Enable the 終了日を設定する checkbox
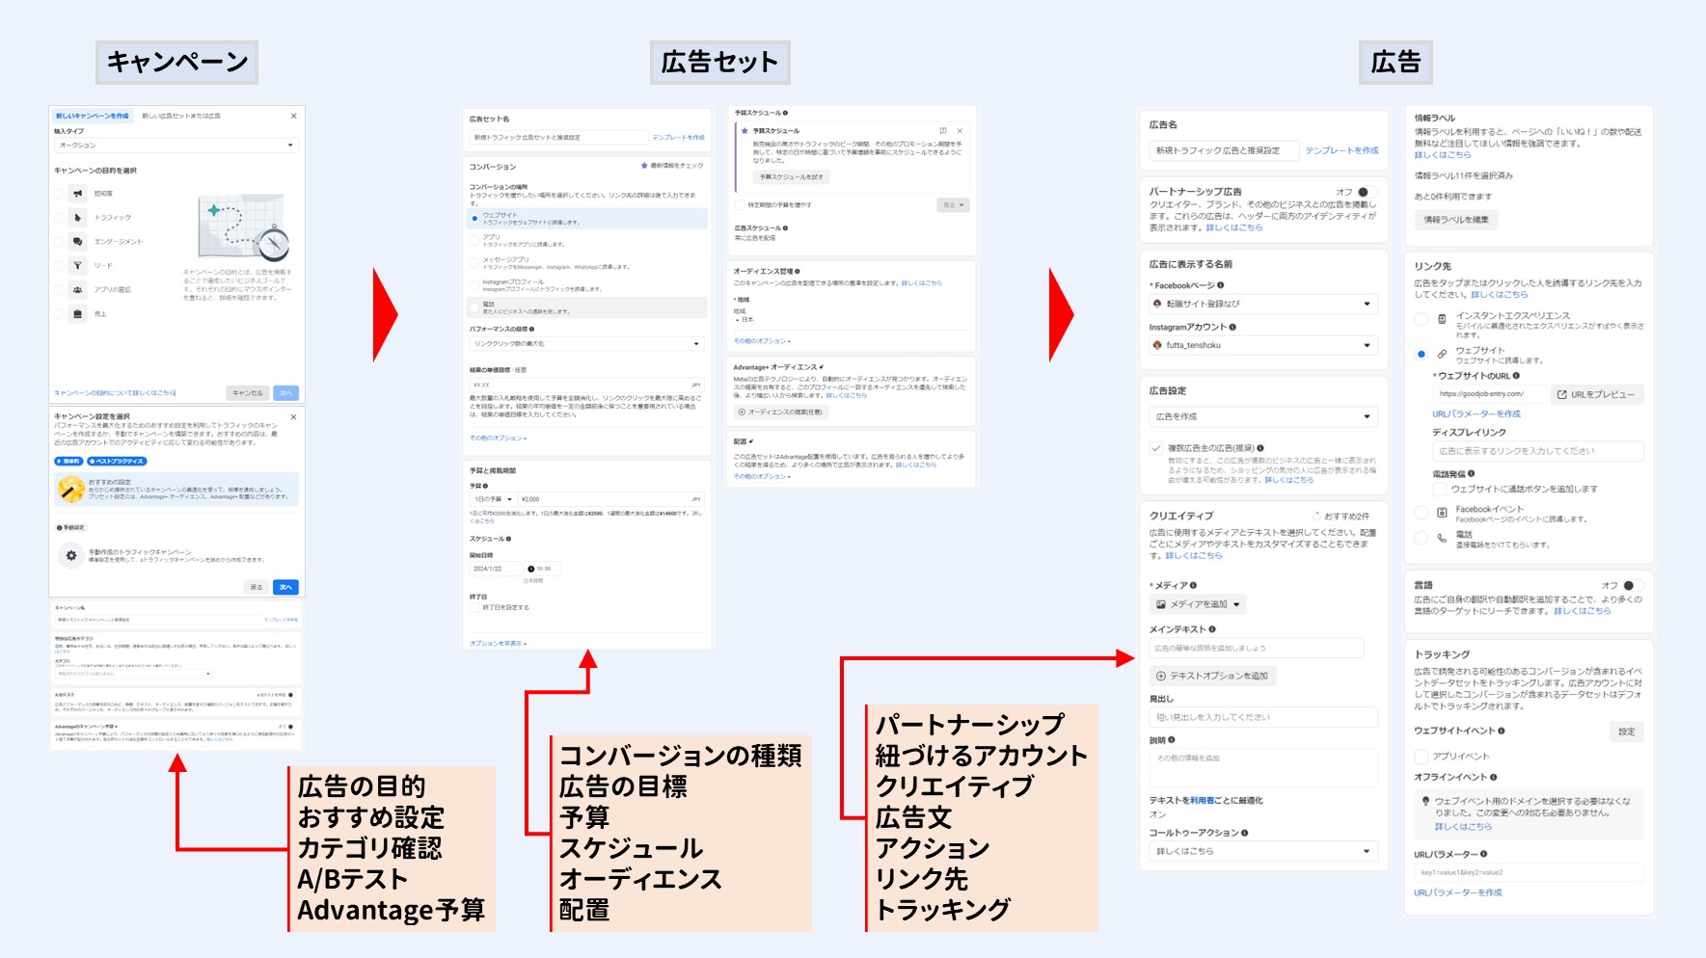Screen dimensions: 1706x958 [x=475, y=607]
